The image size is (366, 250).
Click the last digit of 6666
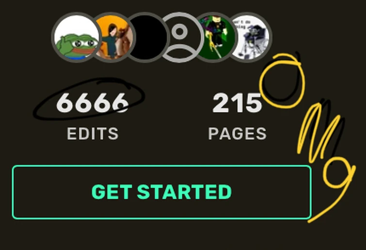coord(120,103)
